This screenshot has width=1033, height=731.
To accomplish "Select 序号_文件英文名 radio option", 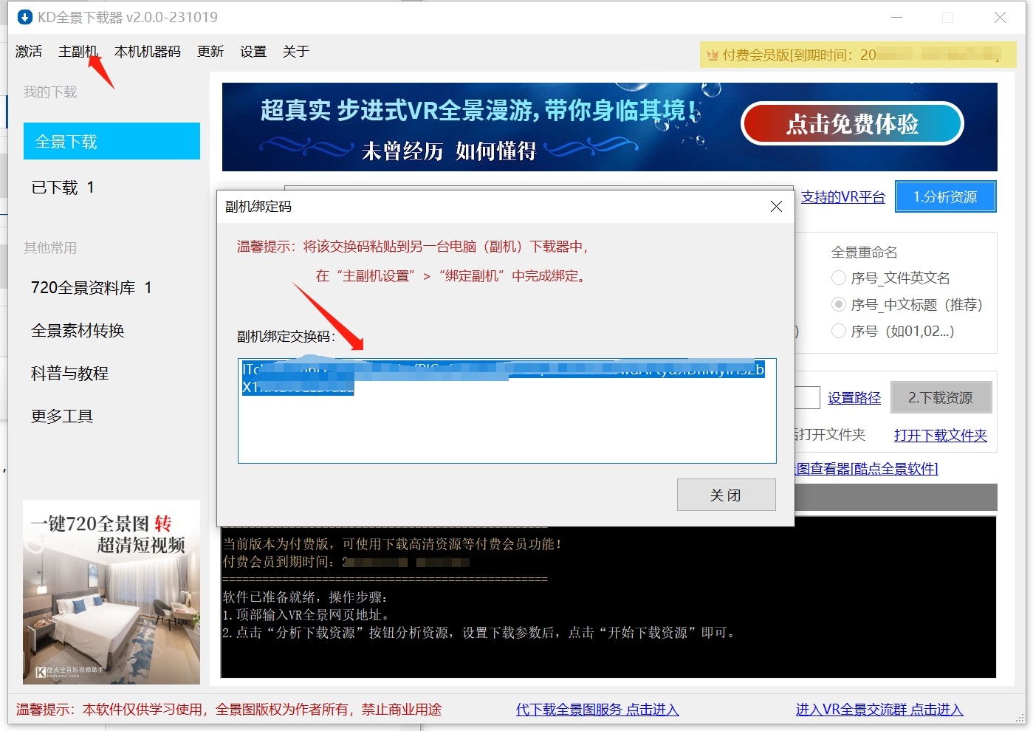I will click(x=839, y=278).
